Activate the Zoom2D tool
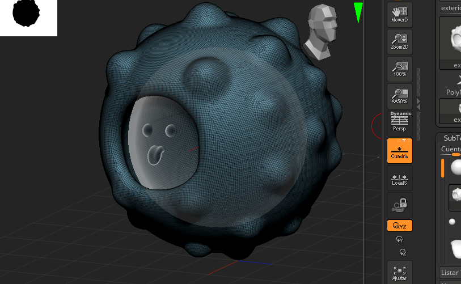Image resolution: width=461 pixels, height=284 pixels. point(400,42)
